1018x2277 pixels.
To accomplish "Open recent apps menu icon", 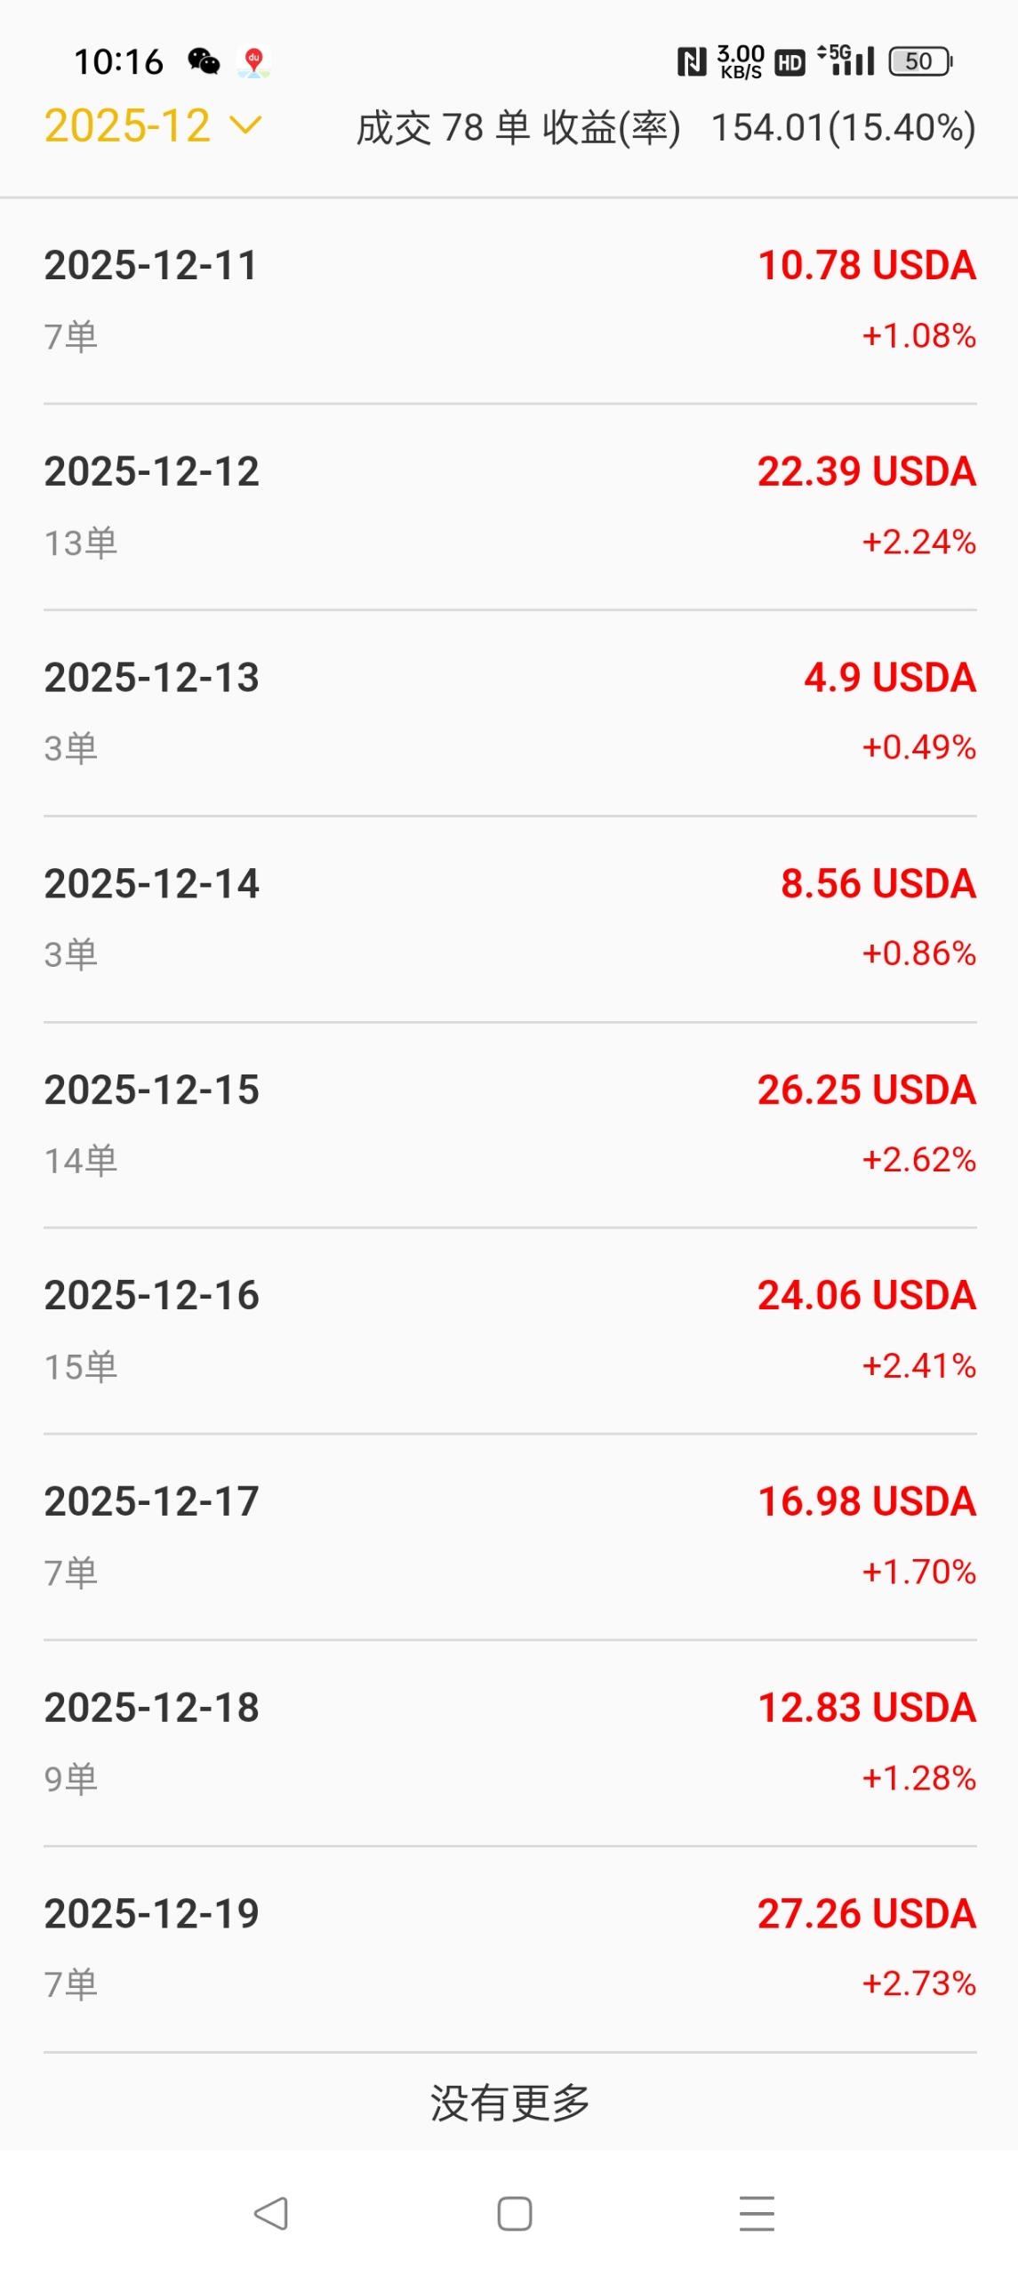I will 757,2213.
